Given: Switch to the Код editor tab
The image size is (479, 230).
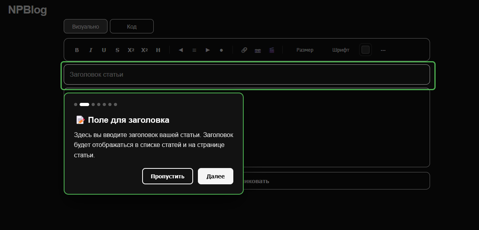Looking at the screenshot, I should click(x=132, y=27).
